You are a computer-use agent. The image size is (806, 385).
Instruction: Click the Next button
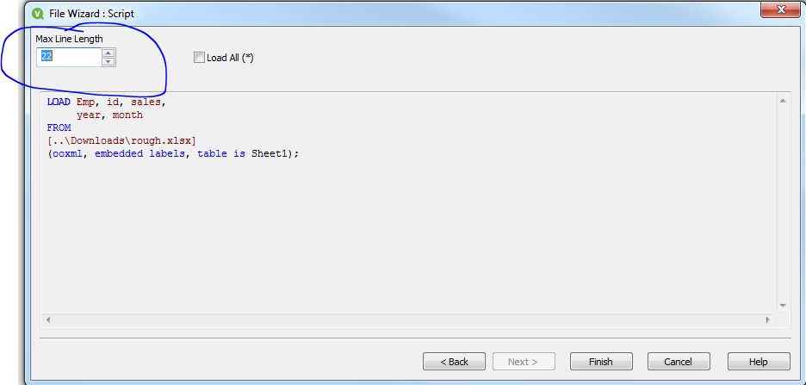pyautogui.click(x=523, y=362)
